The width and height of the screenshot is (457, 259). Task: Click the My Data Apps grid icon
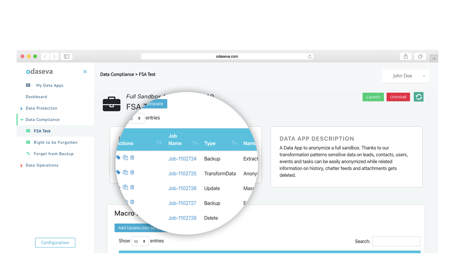pyautogui.click(x=28, y=85)
